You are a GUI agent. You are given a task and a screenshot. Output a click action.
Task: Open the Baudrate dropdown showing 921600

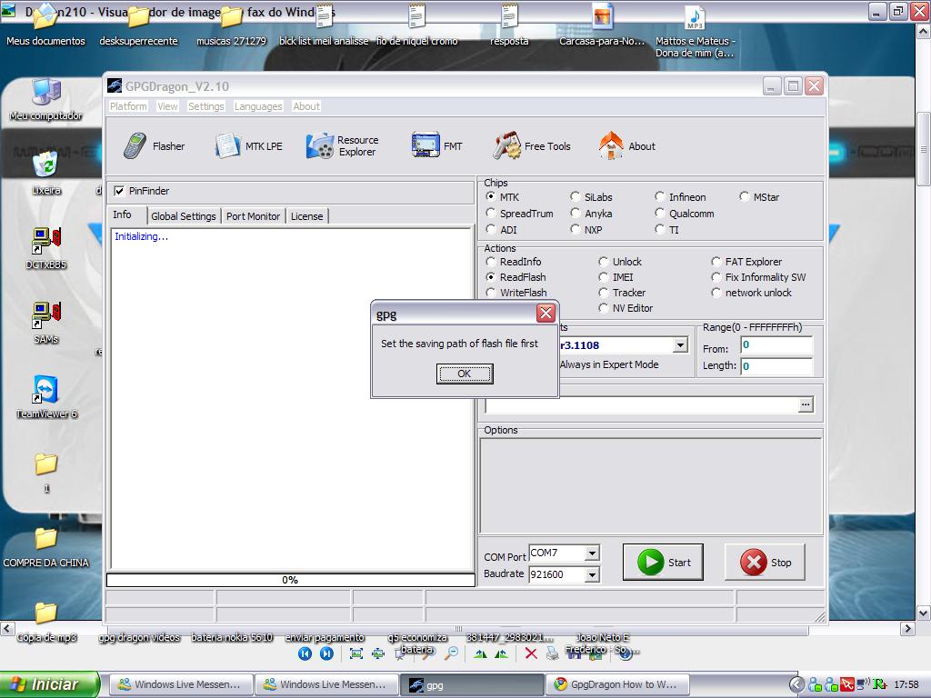[x=592, y=574]
